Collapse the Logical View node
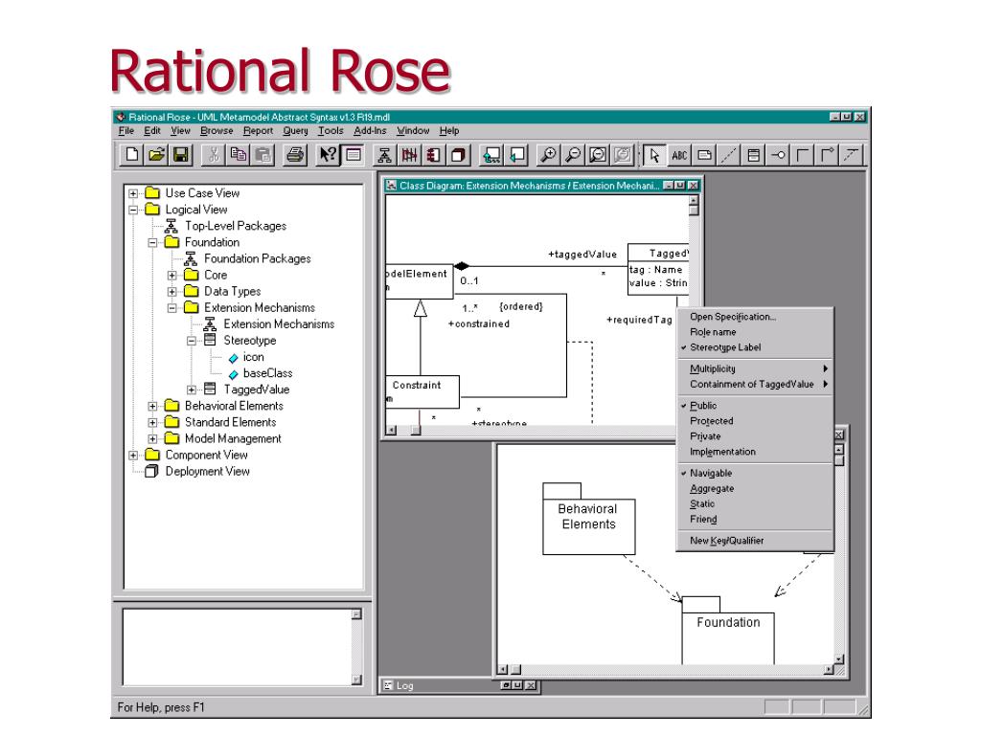 click(133, 210)
